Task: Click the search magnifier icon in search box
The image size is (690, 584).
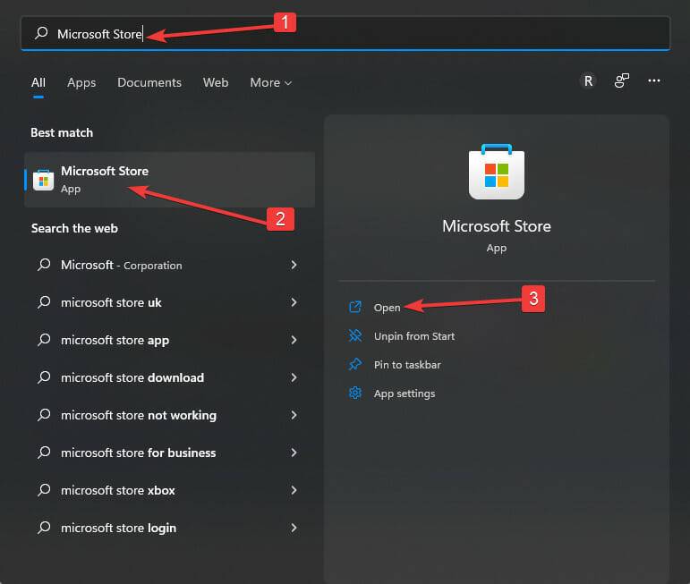Action: 41,33
